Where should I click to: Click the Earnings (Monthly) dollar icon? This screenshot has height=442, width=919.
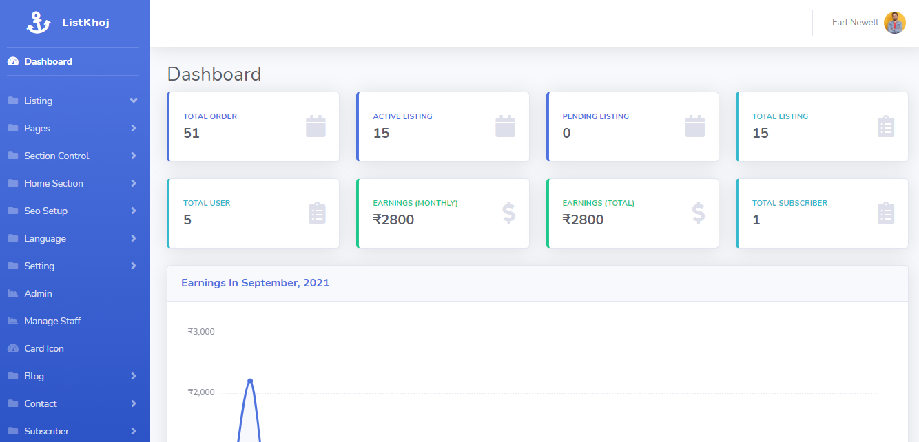508,213
